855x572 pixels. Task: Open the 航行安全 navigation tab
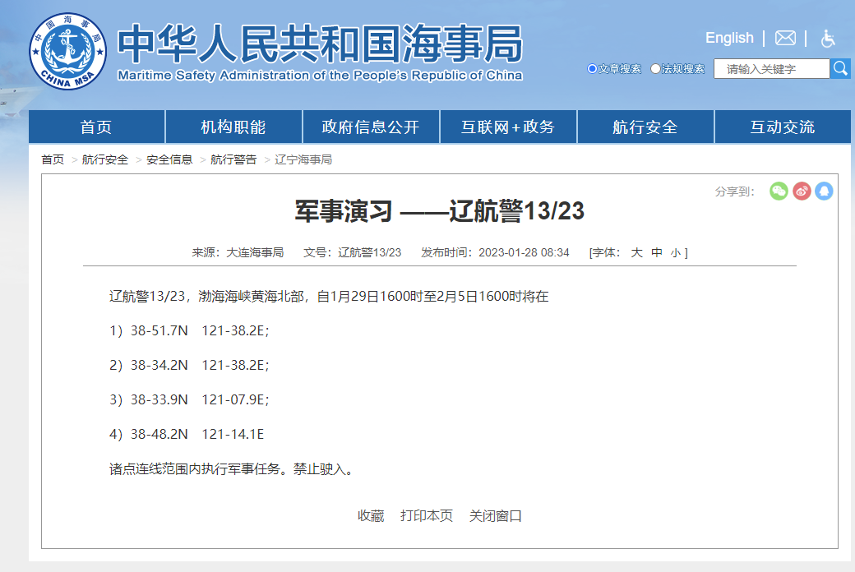point(645,127)
